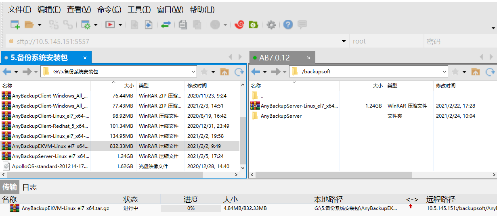Click the transfer-to-right page icon

(148, 25)
